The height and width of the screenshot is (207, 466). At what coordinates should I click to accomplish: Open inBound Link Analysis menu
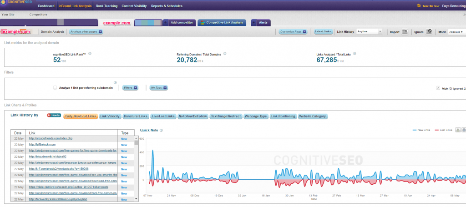(75, 6)
